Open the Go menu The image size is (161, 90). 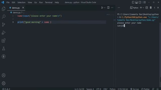point(35,2)
